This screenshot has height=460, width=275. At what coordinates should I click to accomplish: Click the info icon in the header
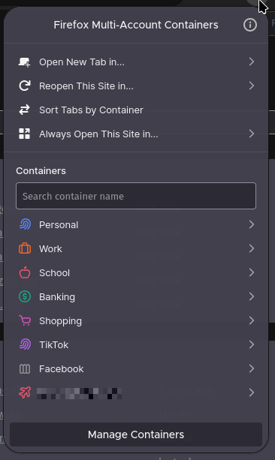pyautogui.click(x=250, y=25)
